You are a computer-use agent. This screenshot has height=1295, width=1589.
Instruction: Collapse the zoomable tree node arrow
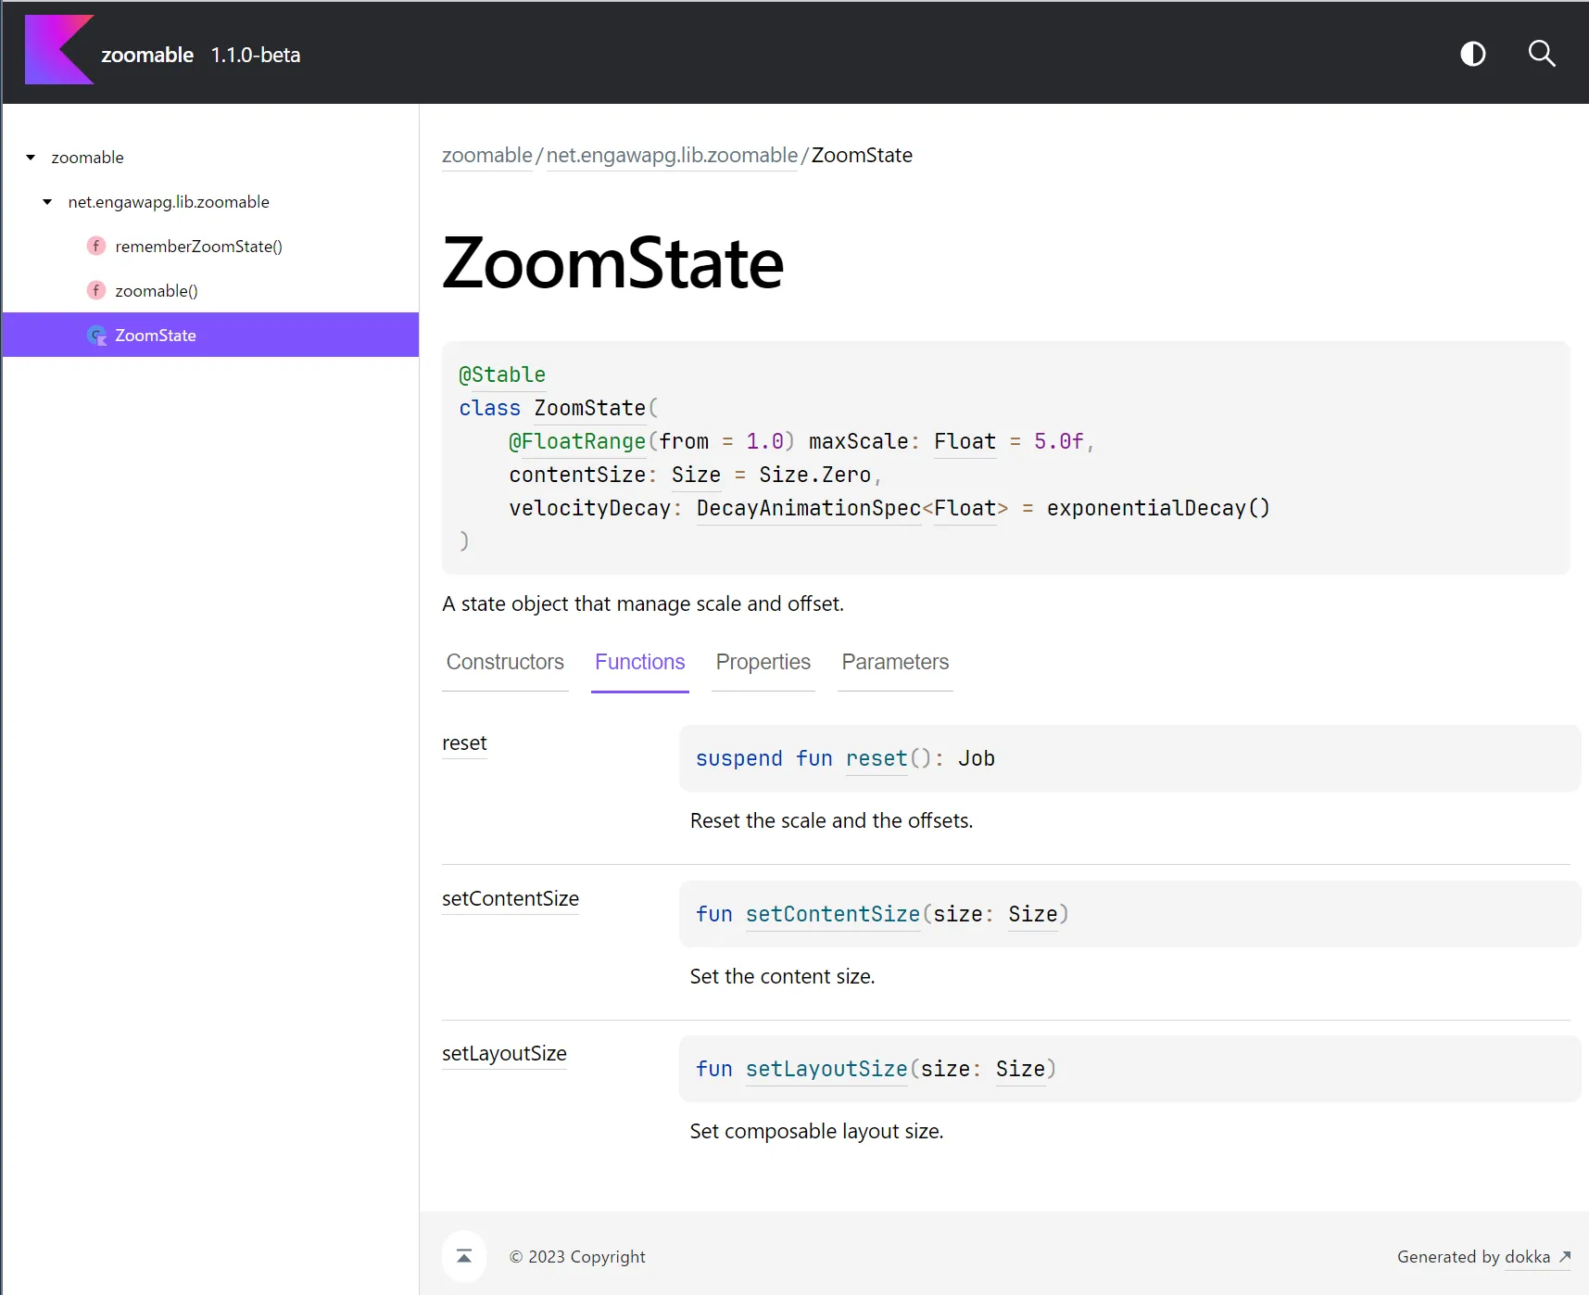click(31, 158)
